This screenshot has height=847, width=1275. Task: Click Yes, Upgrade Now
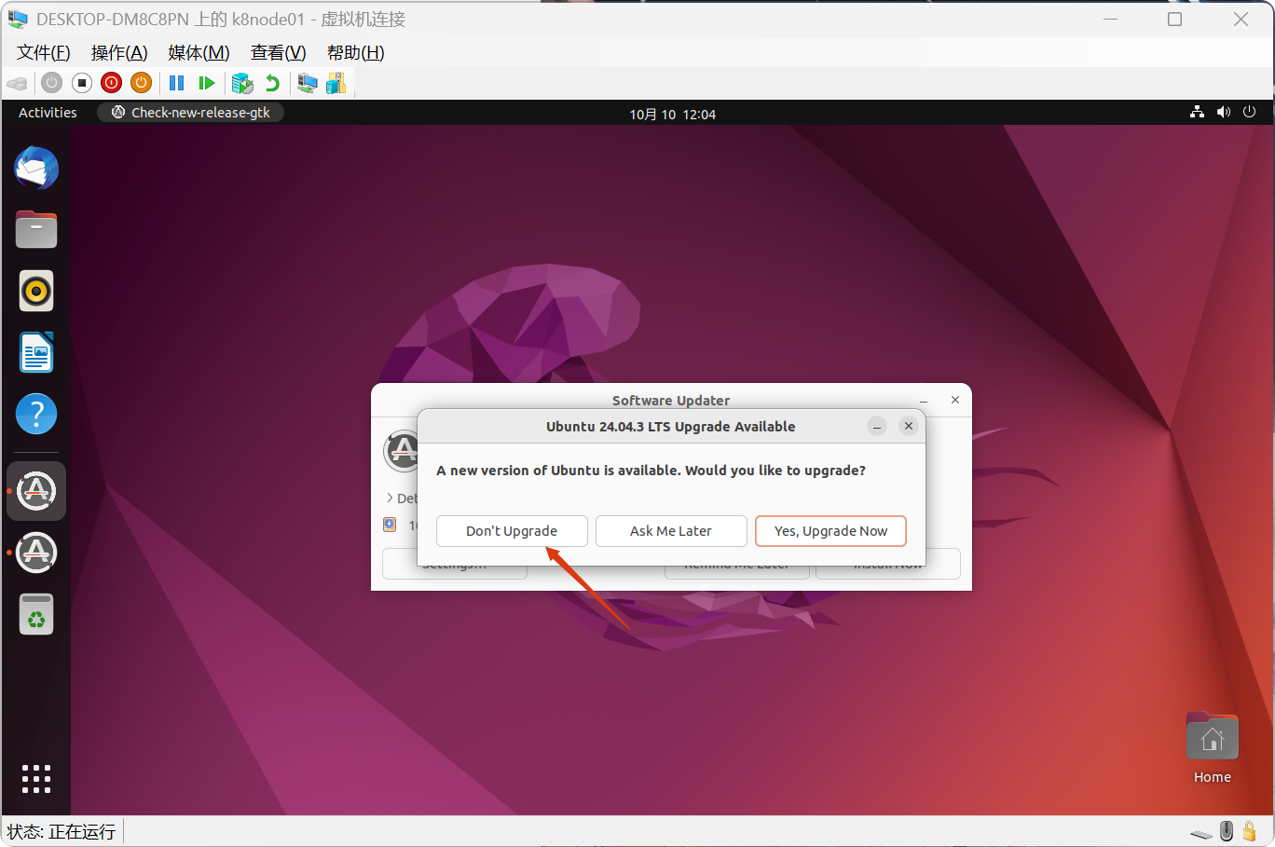(830, 531)
